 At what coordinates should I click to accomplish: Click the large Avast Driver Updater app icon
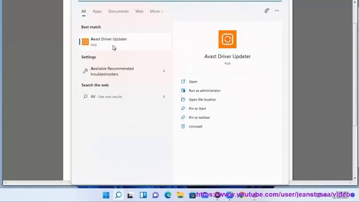click(x=227, y=39)
